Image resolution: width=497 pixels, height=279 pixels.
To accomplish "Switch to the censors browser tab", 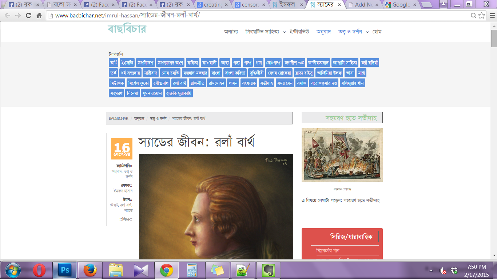I will pyautogui.click(x=250, y=5).
